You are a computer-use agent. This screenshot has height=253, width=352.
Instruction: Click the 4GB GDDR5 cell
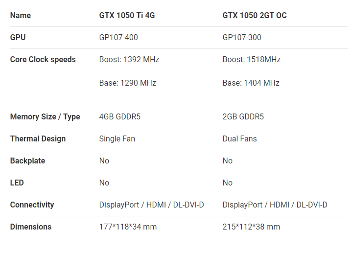tap(119, 117)
